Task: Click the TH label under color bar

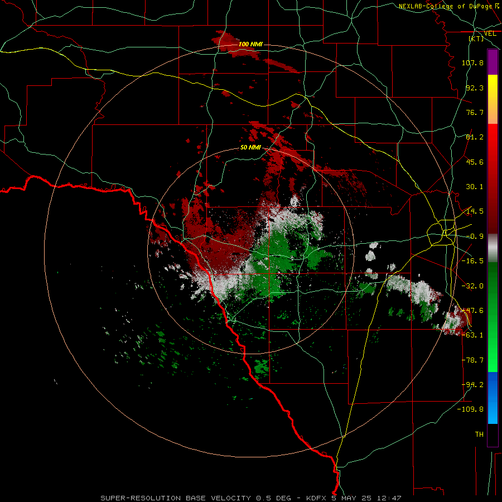Action: pyautogui.click(x=479, y=435)
